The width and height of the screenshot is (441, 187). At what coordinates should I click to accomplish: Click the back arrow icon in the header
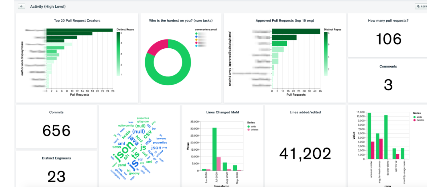pyautogui.click(x=21, y=6)
